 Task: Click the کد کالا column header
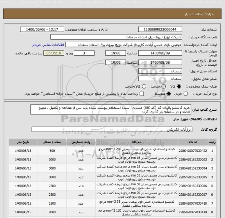point(193,142)
